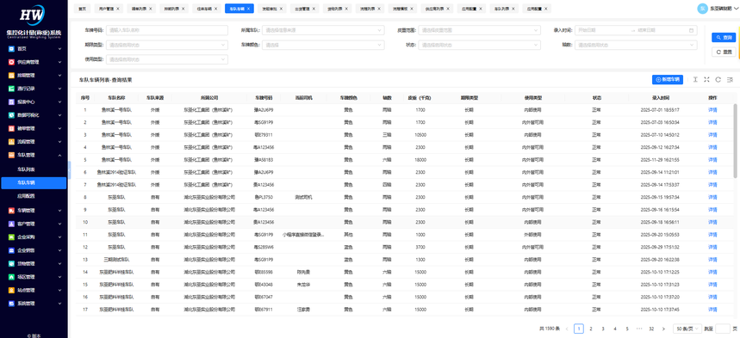The image size is (740, 338).
Task: Click the 数据可视化 sidebar icon
Action: [11, 114]
